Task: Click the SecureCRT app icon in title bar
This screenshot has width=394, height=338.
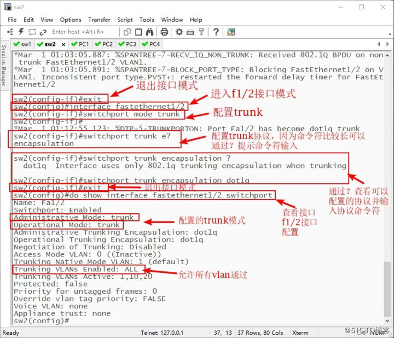Action: (x=8, y=7)
